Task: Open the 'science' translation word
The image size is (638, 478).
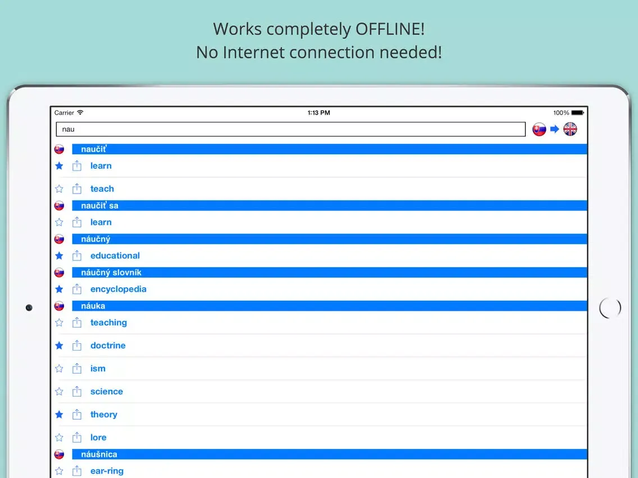Action: click(107, 392)
